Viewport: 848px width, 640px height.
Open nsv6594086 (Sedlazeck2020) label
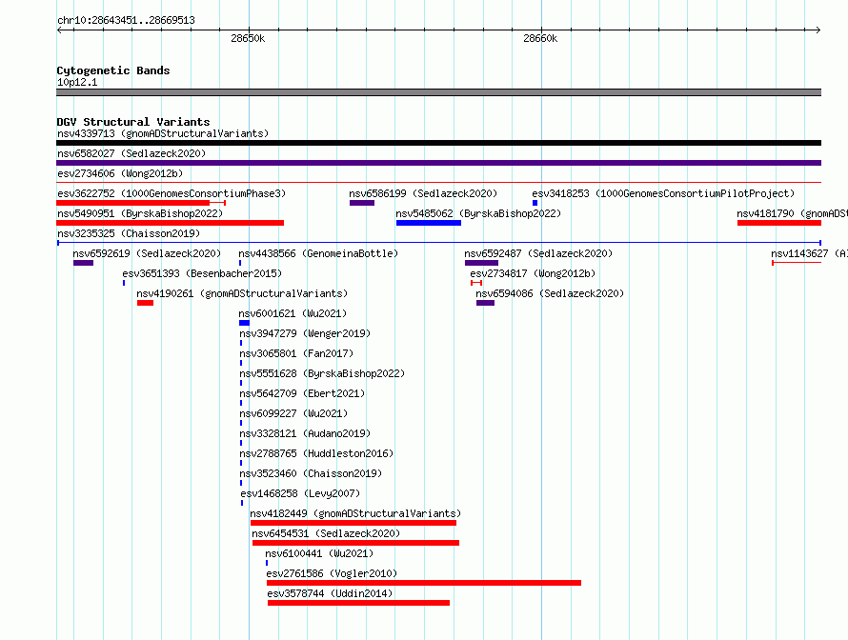[550, 293]
